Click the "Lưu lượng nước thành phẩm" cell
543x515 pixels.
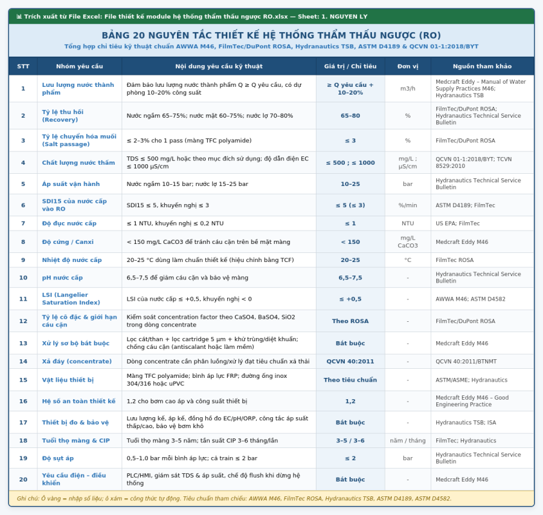coord(80,89)
